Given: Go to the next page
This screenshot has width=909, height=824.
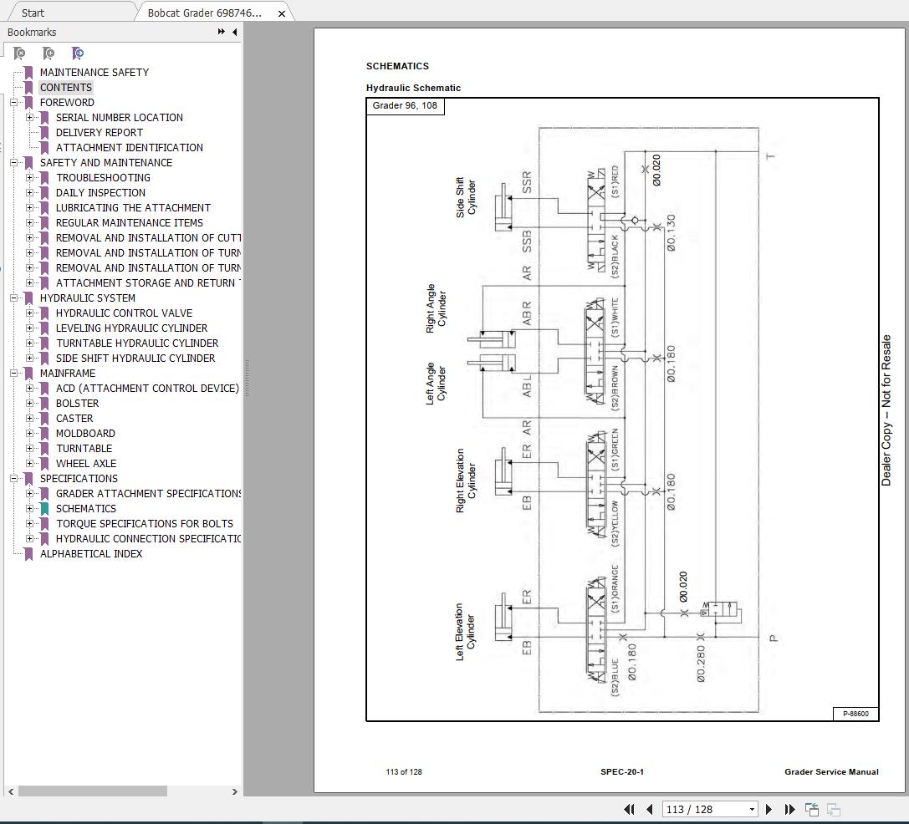Looking at the screenshot, I should tap(769, 809).
